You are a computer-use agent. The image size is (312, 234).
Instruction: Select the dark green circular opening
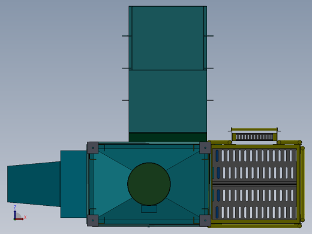coord(149,184)
